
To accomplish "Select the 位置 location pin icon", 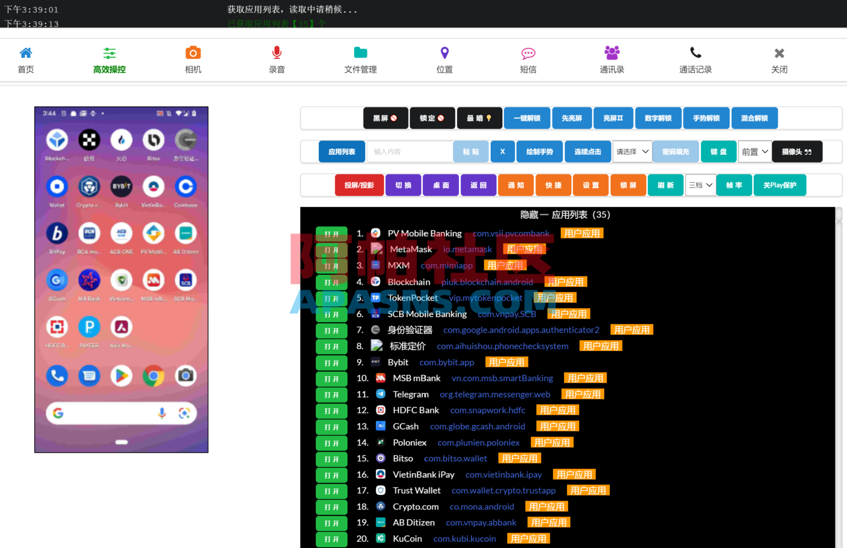I will [x=444, y=53].
